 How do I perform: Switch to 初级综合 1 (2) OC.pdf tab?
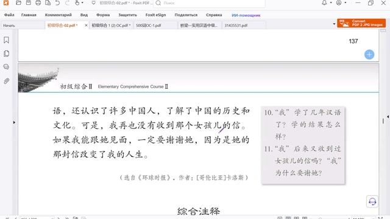(x=111, y=26)
